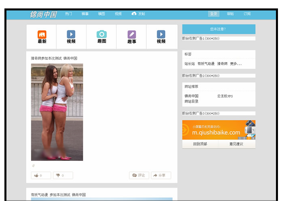The height and width of the screenshot is (201, 284).
Task: Open the 意见建议 feedback button
Action: (236, 144)
